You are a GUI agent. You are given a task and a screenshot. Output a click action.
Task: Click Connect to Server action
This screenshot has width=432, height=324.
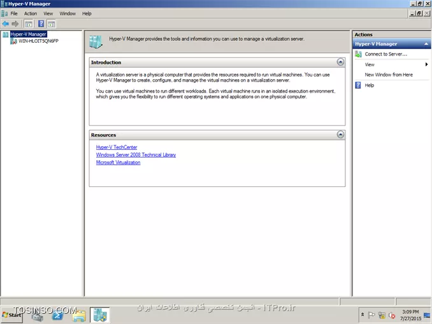[x=385, y=54]
